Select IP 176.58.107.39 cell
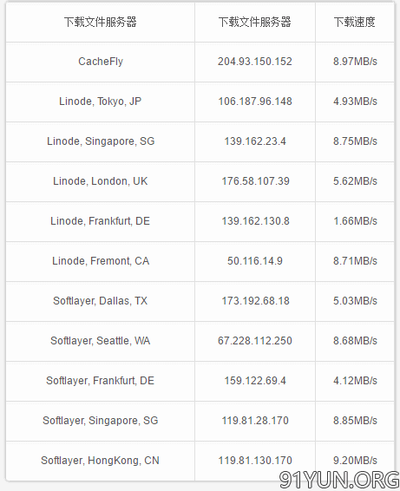Viewport: 400px width, 491px height. click(x=255, y=181)
